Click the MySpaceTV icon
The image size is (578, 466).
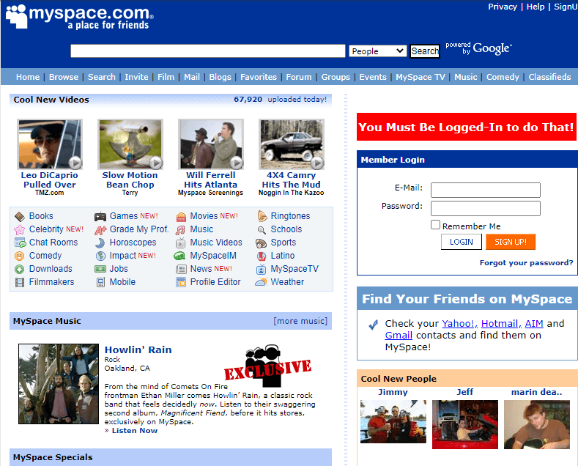pos(261,269)
